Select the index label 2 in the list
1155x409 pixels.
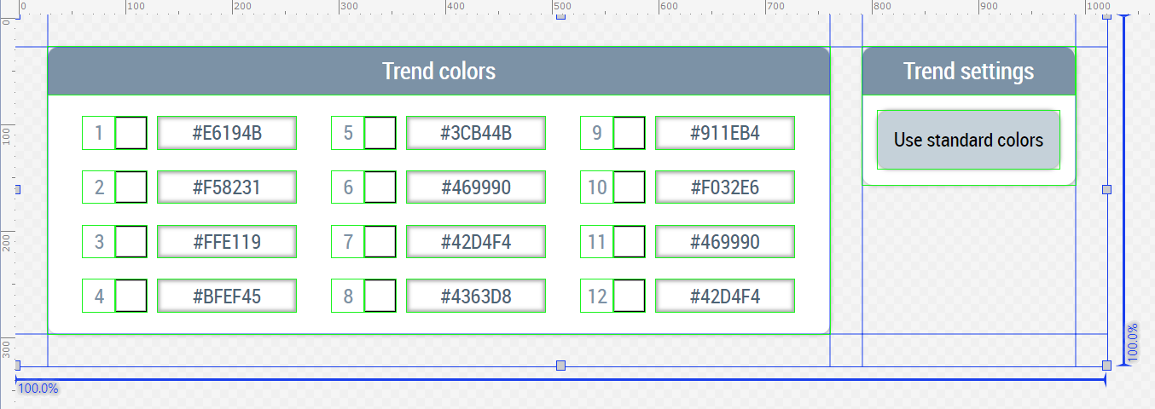tap(99, 187)
